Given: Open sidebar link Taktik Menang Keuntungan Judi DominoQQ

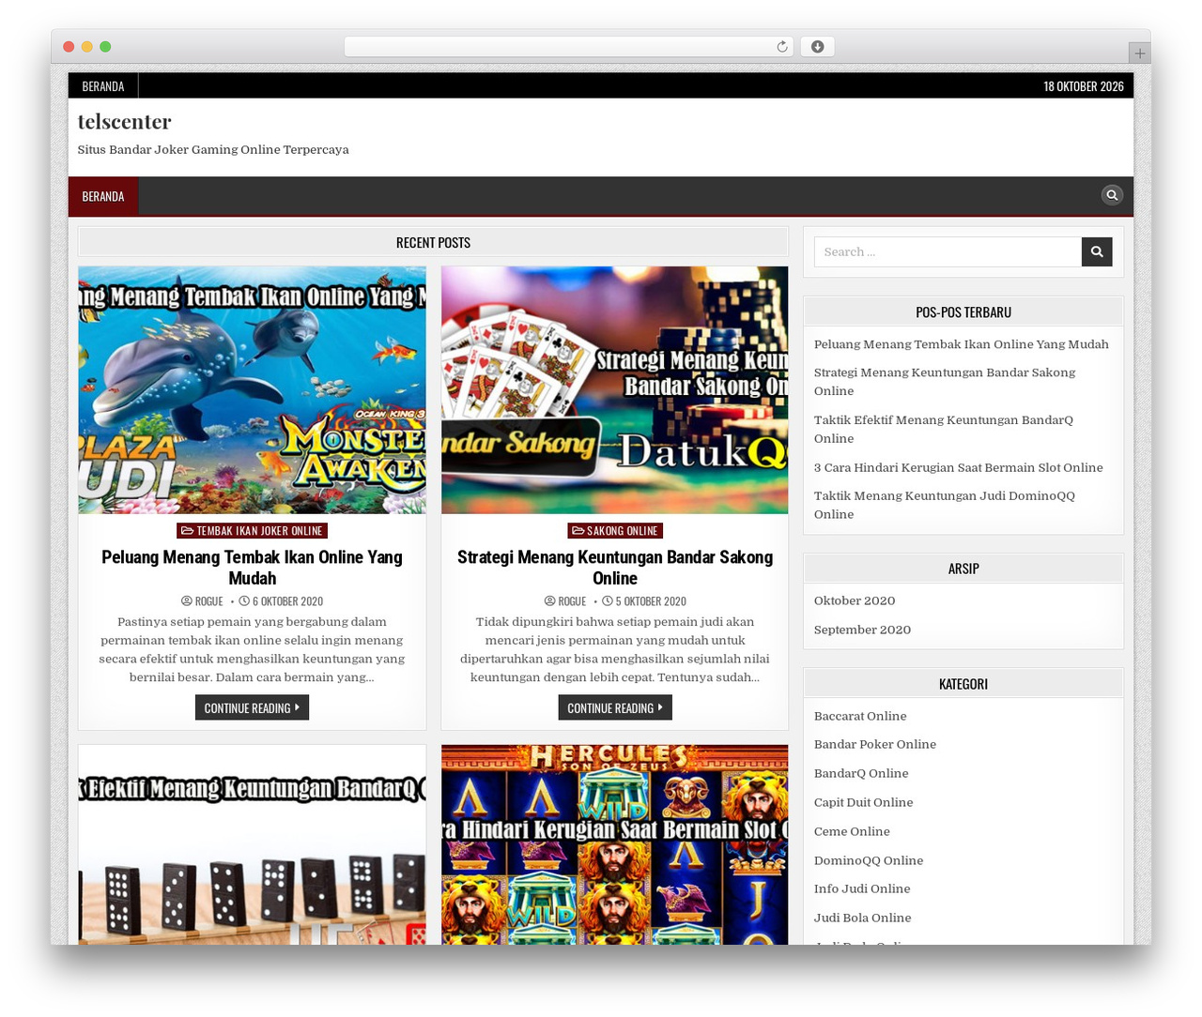Looking at the screenshot, I should click(945, 505).
